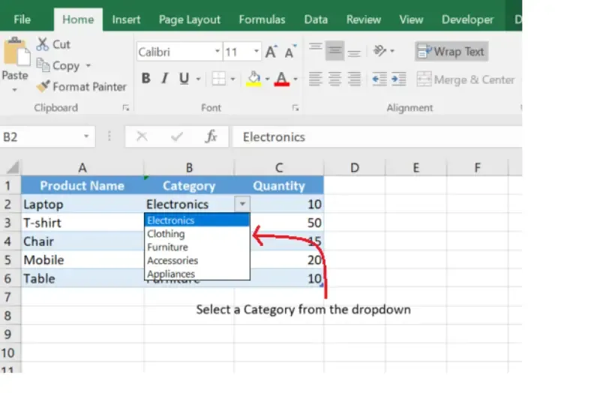600x393 pixels.
Task: Click into the formula bar showing Electronics
Action: click(x=377, y=136)
